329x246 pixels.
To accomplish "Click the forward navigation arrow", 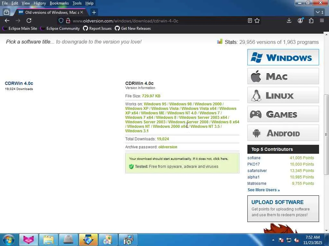I will [18, 20].
